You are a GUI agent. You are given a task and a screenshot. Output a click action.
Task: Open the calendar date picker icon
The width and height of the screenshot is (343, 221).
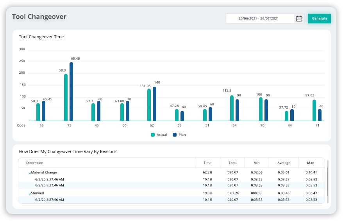pyautogui.click(x=299, y=18)
